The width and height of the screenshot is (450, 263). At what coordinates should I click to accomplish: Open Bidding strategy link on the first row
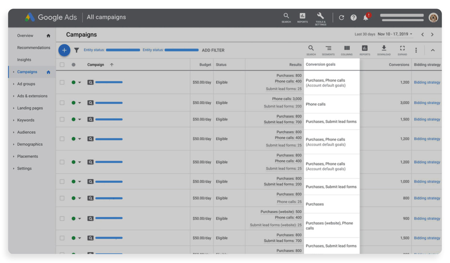click(x=427, y=82)
